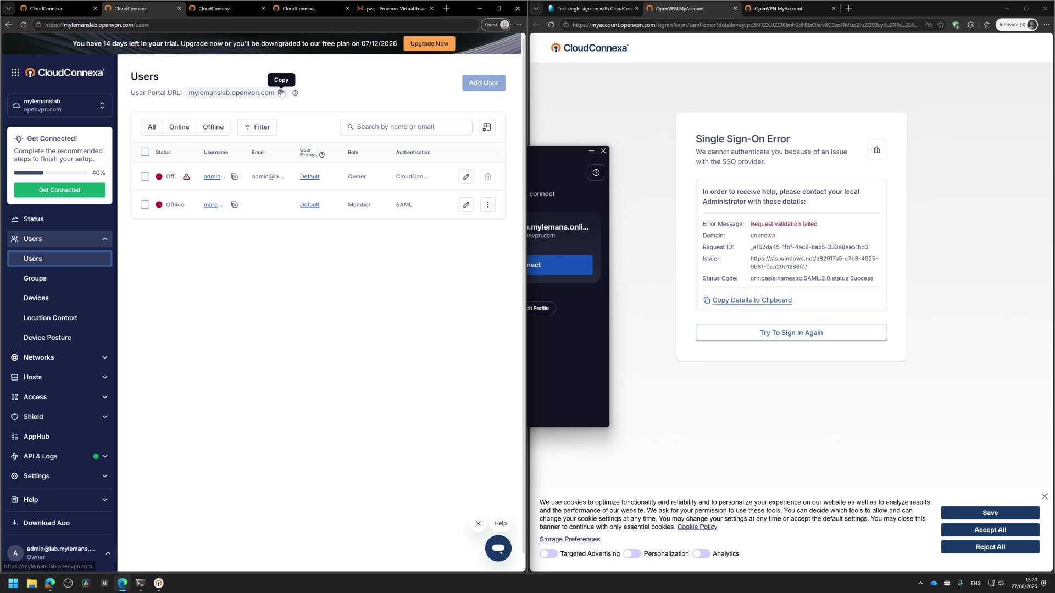
Task: Show only Online users tab
Action: 179,127
